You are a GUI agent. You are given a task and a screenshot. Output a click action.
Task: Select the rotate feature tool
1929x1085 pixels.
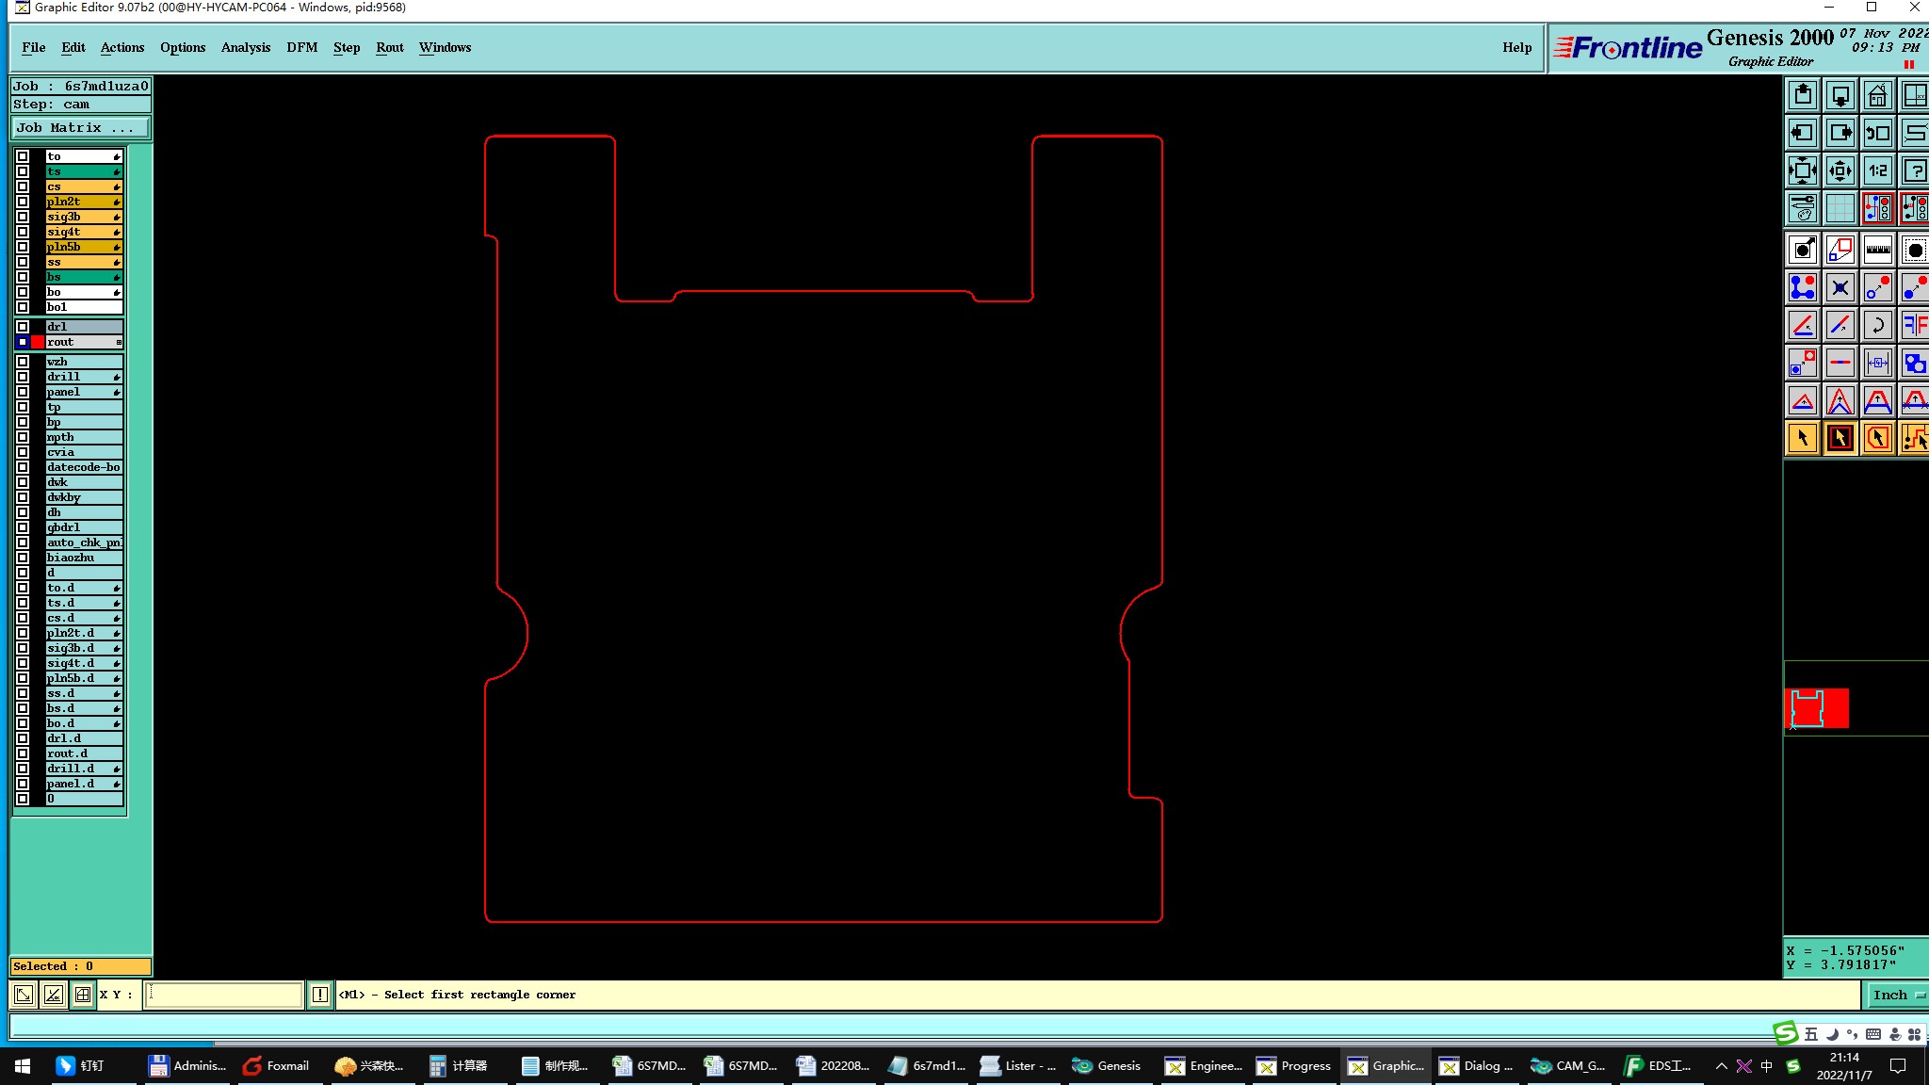point(1877,326)
